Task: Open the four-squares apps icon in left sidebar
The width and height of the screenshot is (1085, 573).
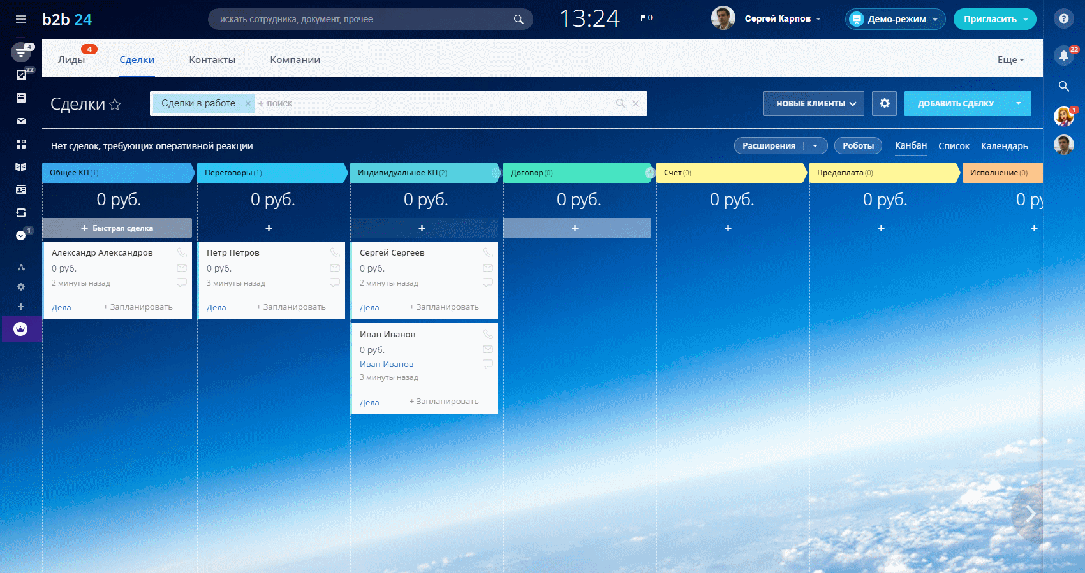Action: (21, 144)
